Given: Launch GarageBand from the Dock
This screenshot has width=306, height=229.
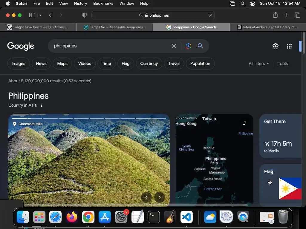Looking at the screenshot, I should point(170,217).
